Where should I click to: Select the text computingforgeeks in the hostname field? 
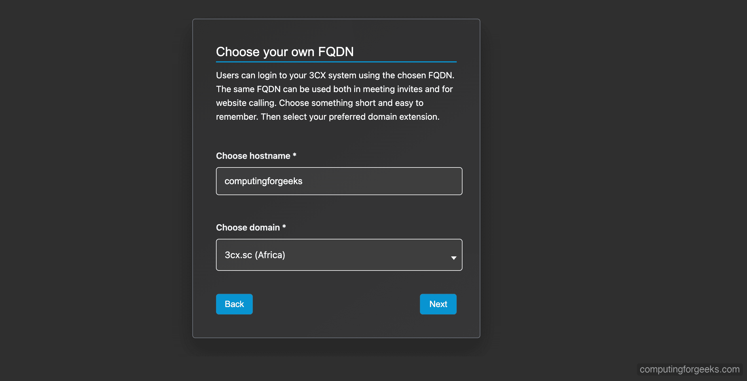pos(263,181)
